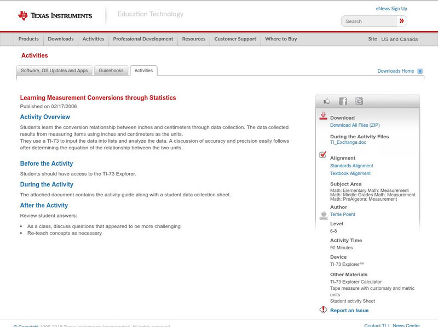The image size is (438, 327).
Task: Click the 90 Minutes activity time value
Action: pos(341,248)
